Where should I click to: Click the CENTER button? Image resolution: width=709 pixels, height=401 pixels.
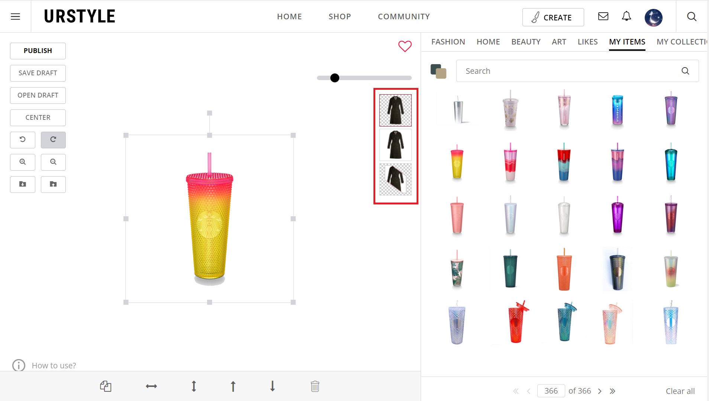[x=38, y=118]
